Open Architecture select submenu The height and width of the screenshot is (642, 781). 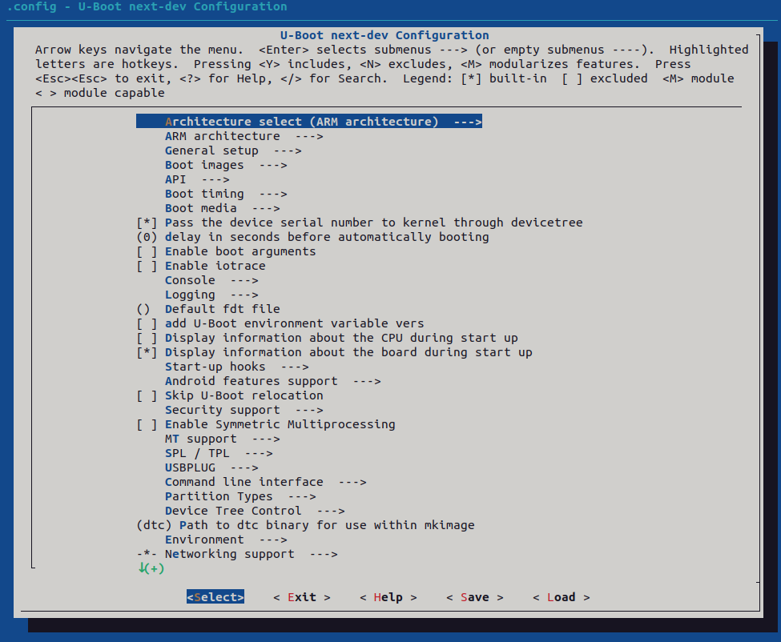(x=309, y=122)
